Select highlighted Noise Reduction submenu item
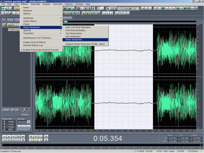The height and width of the screenshot is (153, 204). coord(85,40)
